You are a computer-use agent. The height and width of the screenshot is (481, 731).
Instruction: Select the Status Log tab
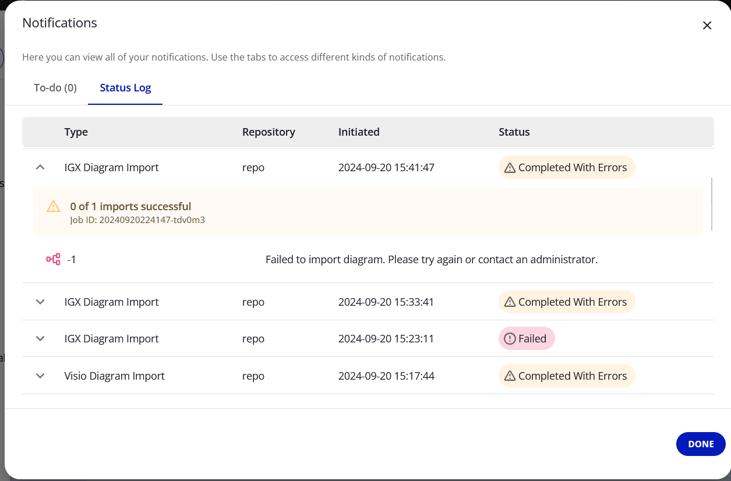coord(125,88)
